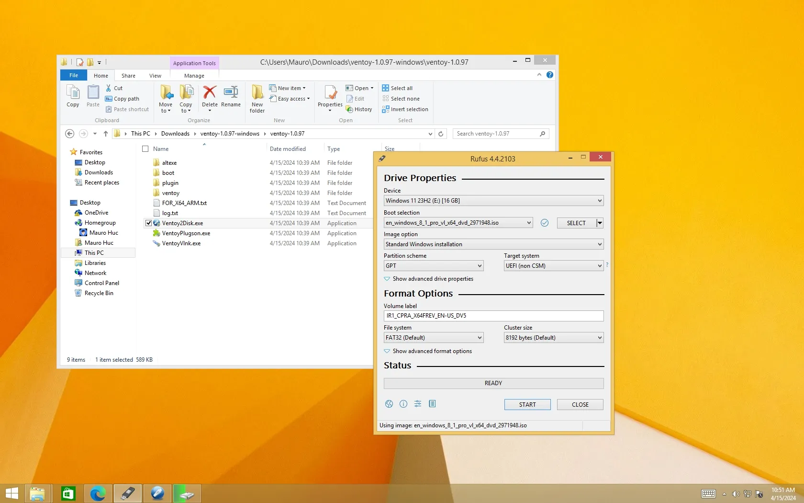Open the File system FAT32 dropdown

434,338
